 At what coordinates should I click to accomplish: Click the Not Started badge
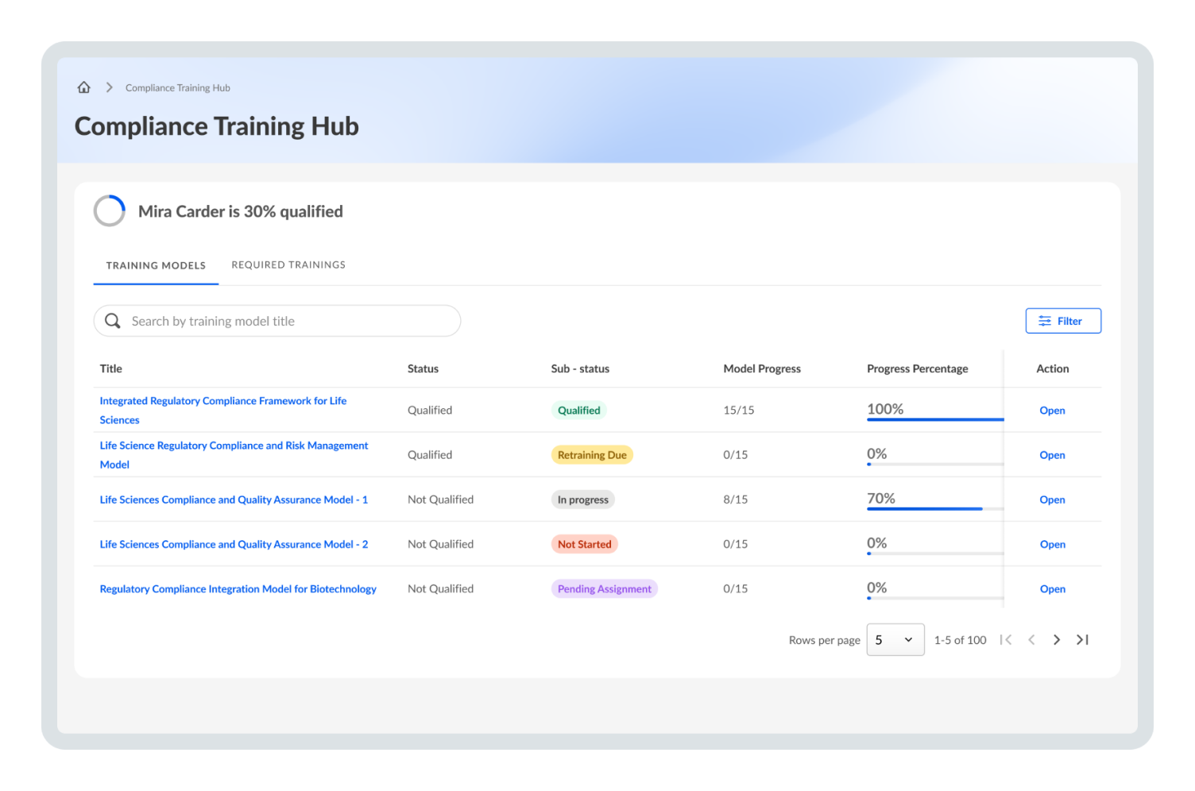(585, 544)
